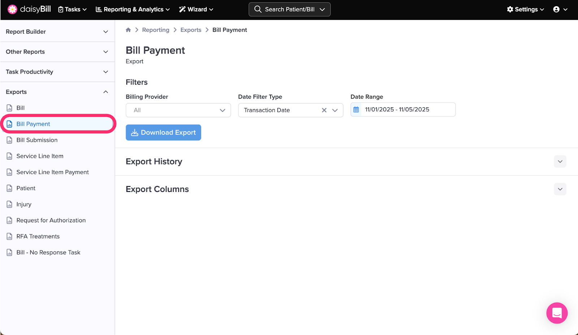Click the calendar icon in Date Range

point(356,109)
